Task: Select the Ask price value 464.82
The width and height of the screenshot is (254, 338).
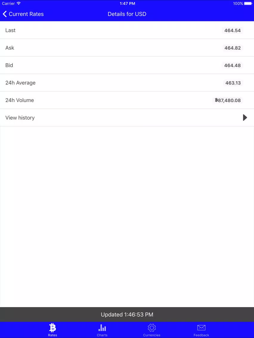Action: point(233,48)
